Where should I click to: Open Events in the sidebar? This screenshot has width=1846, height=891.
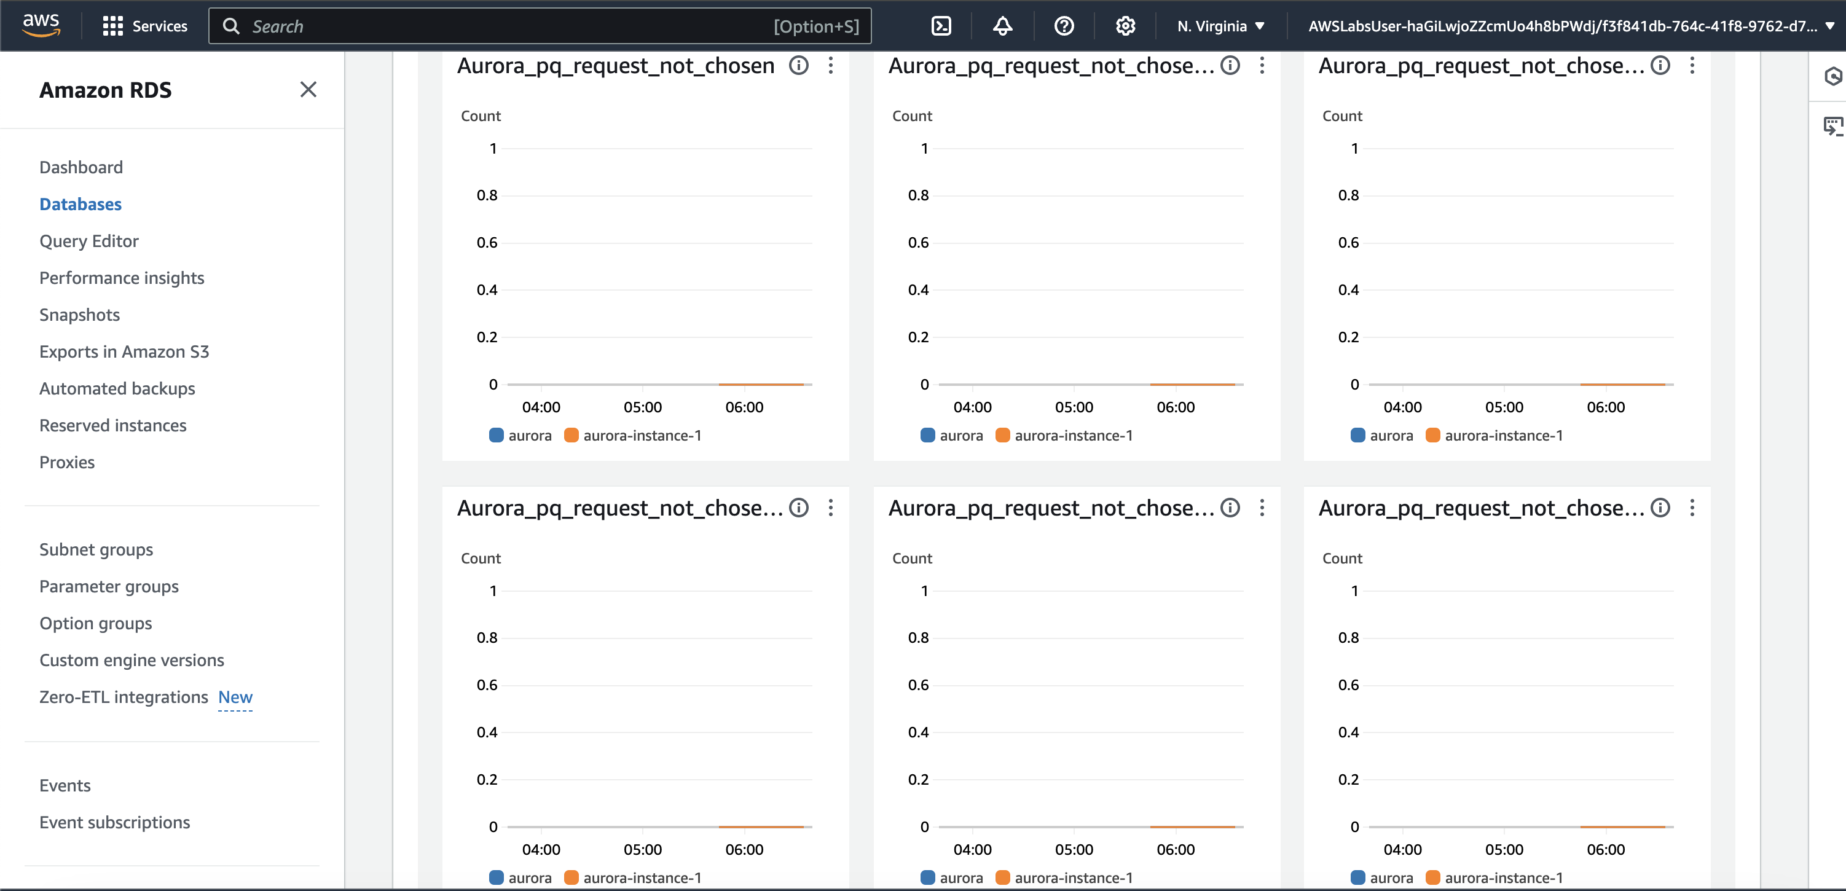coord(65,786)
